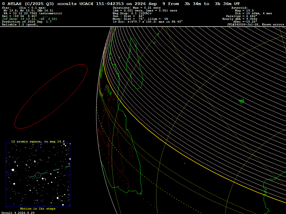286x214 pixels.
Task: Click the green 'of Date' coordinates line
Action: click(30, 19)
